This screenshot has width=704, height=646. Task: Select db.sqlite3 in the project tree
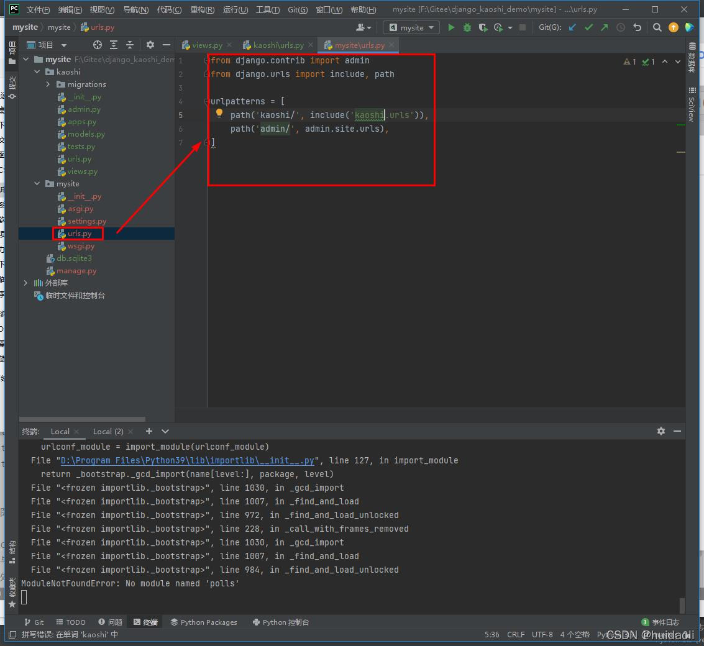pyautogui.click(x=74, y=258)
